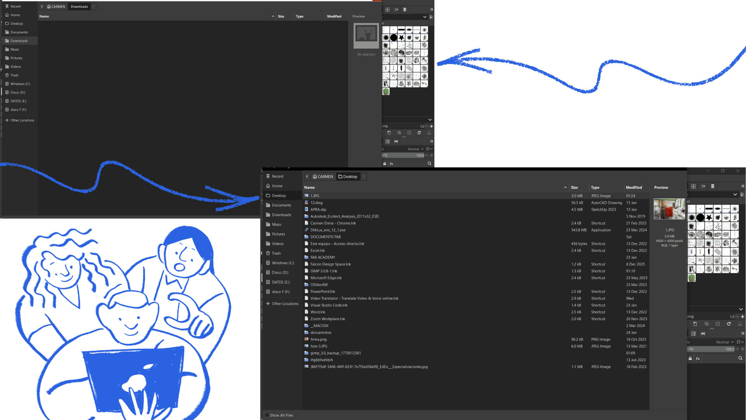Pick the green pepper brush in the larger brushes grid
The image size is (746, 420).
point(692,278)
